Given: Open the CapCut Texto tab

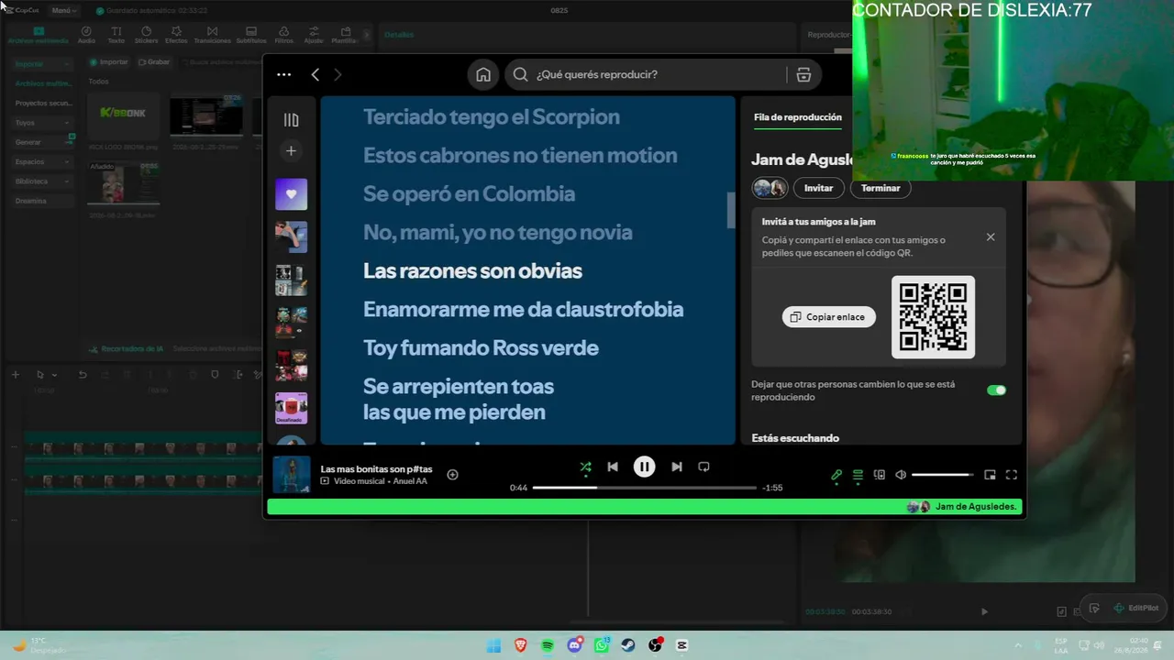Looking at the screenshot, I should click(116, 35).
